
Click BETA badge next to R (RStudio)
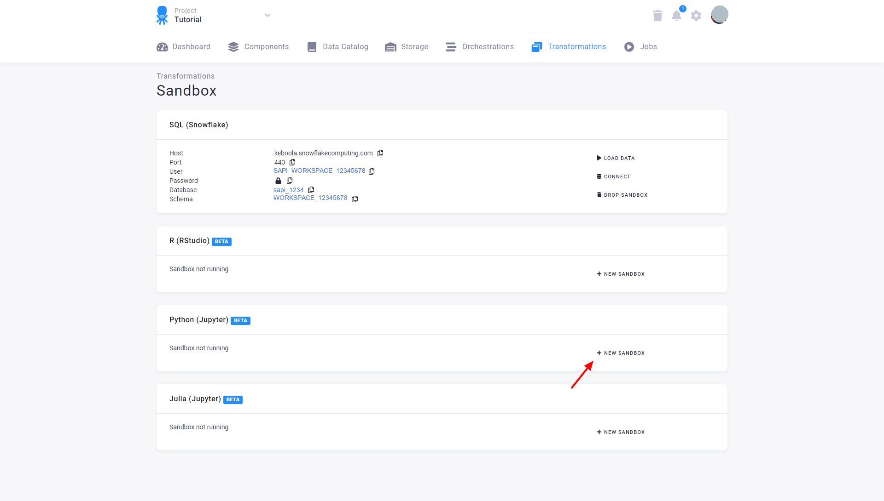tap(221, 242)
